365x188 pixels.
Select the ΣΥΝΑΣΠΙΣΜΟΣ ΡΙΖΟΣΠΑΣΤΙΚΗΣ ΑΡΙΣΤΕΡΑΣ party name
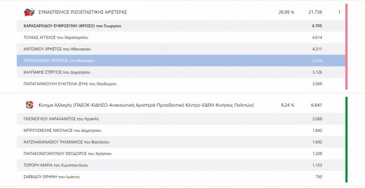[x=83, y=12]
